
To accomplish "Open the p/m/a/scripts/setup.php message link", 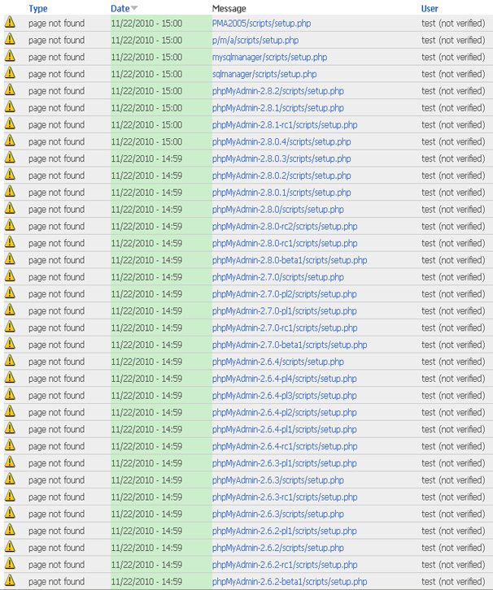I will pyautogui.click(x=255, y=40).
